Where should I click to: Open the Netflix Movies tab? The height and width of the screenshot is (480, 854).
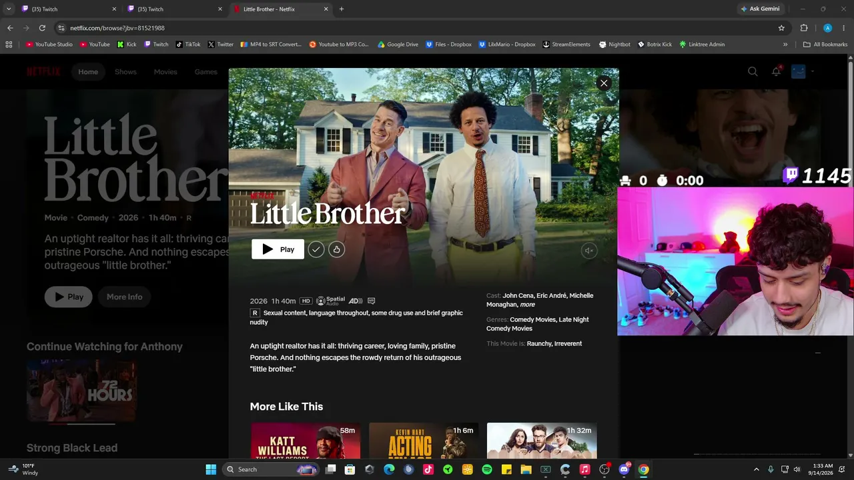pyautogui.click(x=165, y=72)
